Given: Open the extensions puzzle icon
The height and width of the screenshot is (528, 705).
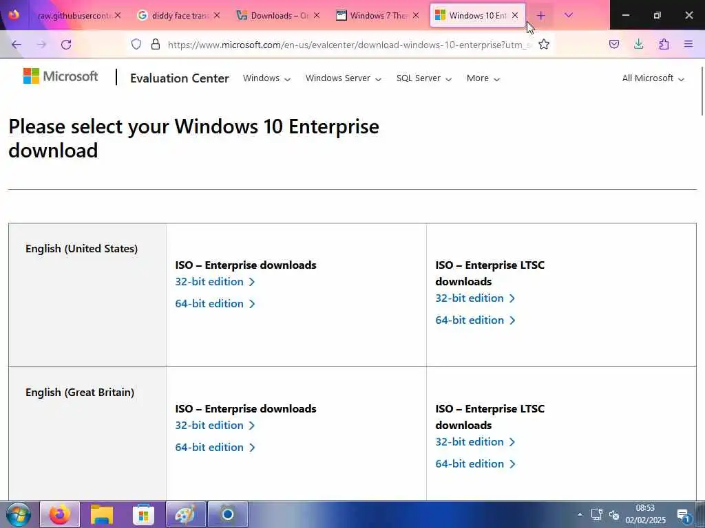Looking at the screenshot, I should [664, 44].
